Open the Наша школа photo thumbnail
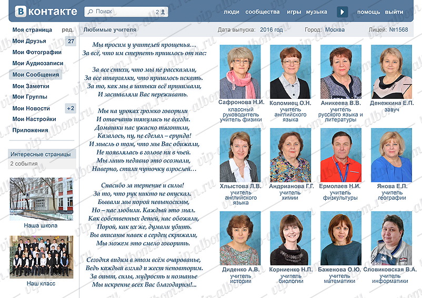 [41, 199]
